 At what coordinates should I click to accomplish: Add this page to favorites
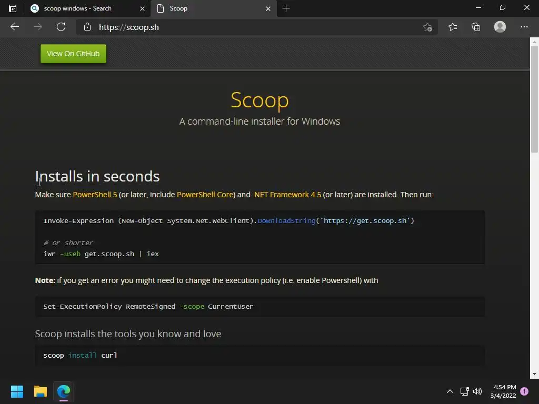[x=427, y=27]
